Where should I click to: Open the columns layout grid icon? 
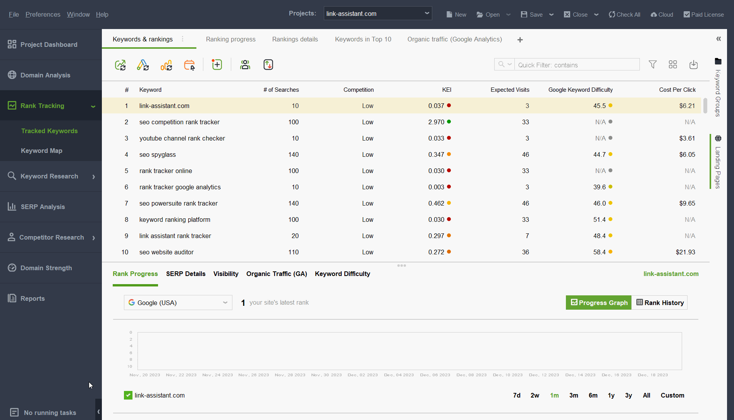[x=673, y=65]
